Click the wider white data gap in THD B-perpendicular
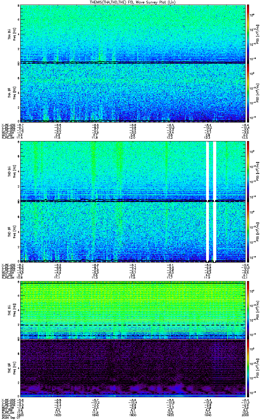The width and height of the screenshot is (262, 420). coord(215,171)
